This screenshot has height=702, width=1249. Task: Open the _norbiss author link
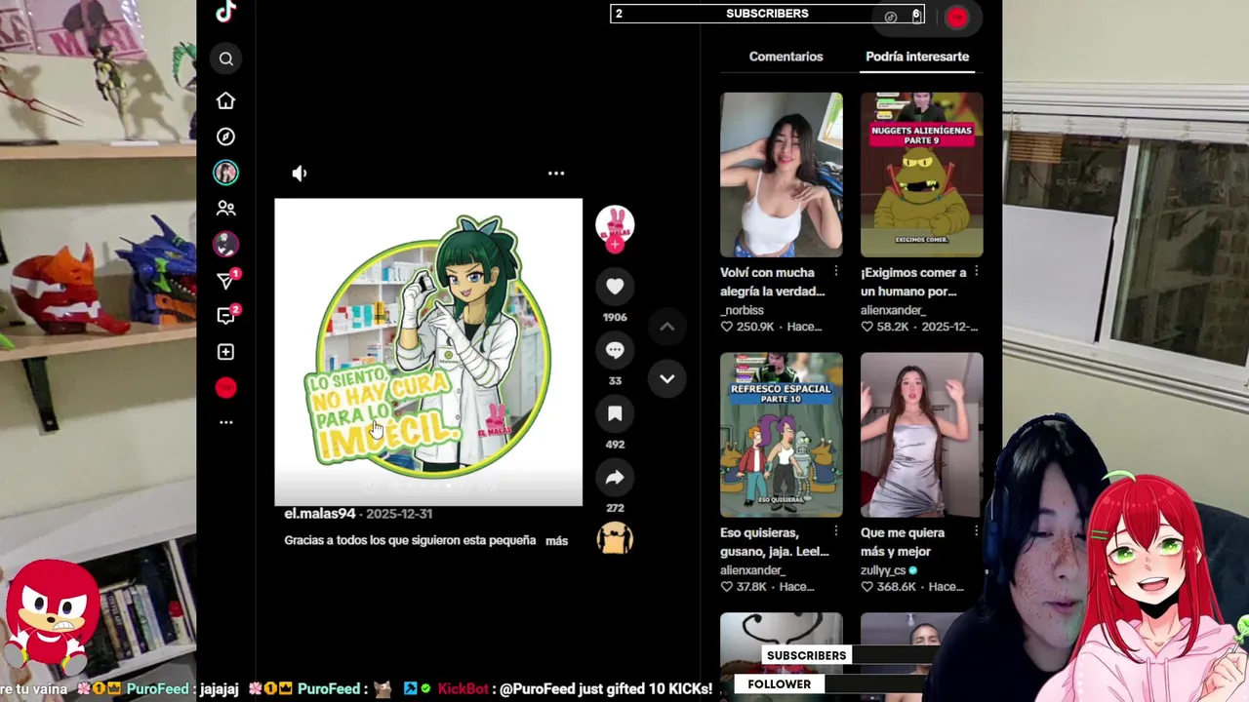tap(742, 310)
